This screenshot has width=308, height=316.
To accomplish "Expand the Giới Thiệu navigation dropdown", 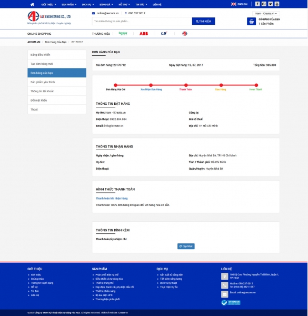I will [48, 4].
